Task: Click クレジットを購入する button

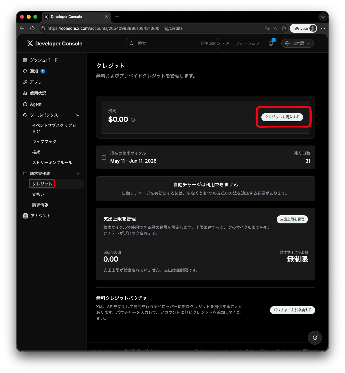Action: pyautogui.click(x=282, y=117)
